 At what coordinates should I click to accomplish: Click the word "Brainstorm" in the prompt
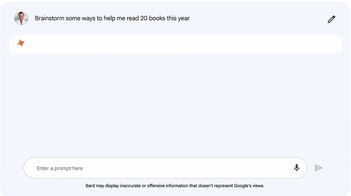click(x=50, y=18)
